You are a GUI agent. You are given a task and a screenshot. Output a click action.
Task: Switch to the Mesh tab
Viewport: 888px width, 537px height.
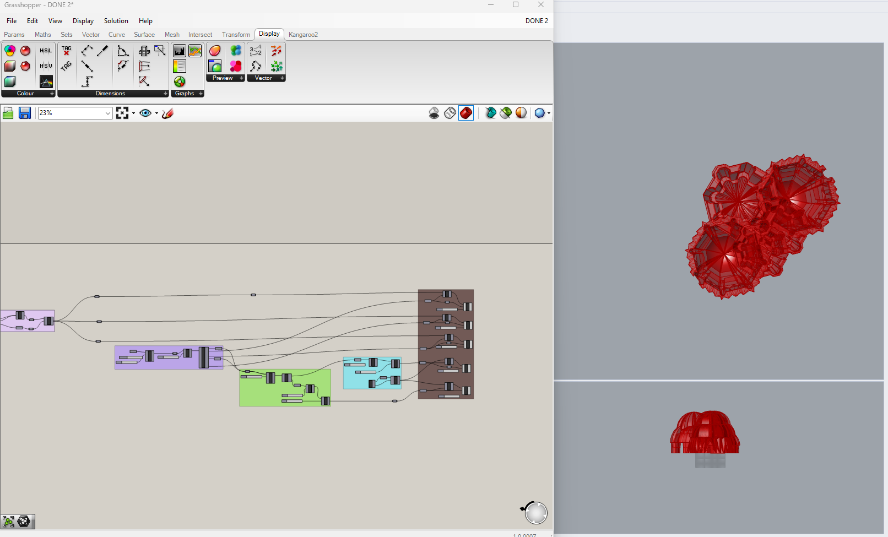172,35
